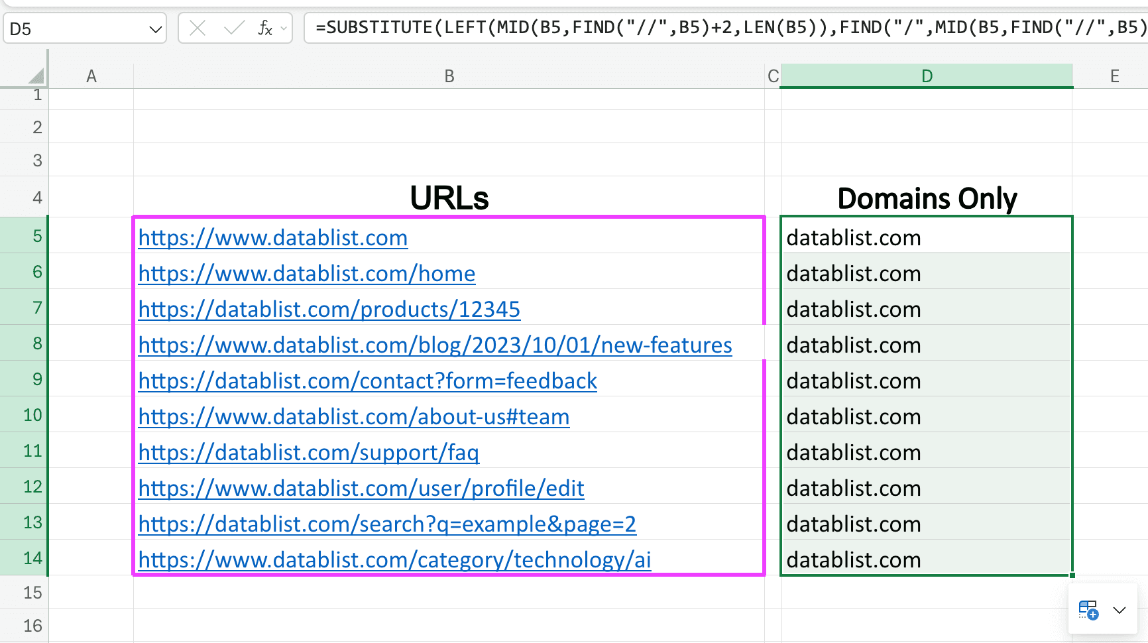The height and width of the screenshot is (643, 1148).
Task: Open the products/12345 hyperlink
Action: (x=329, y=309)
